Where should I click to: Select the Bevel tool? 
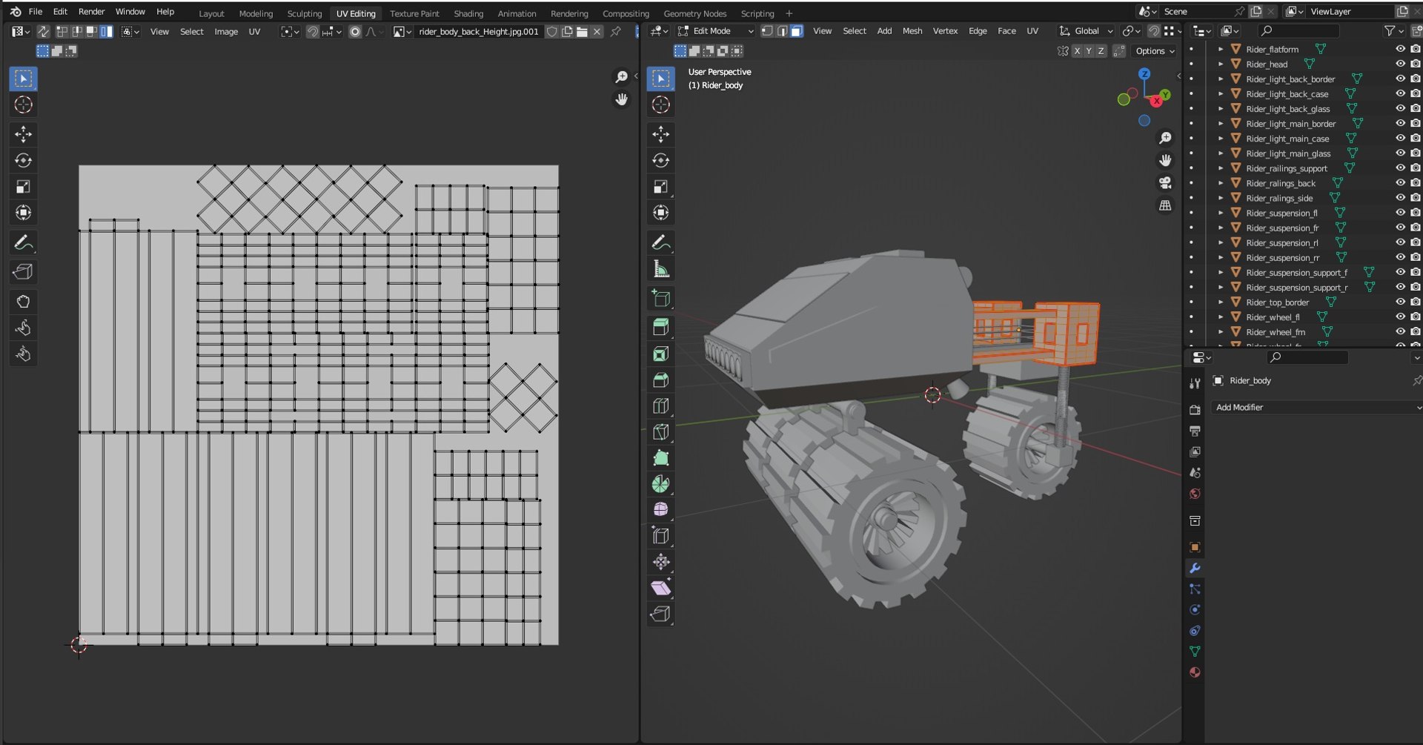[x=660, y=380]
